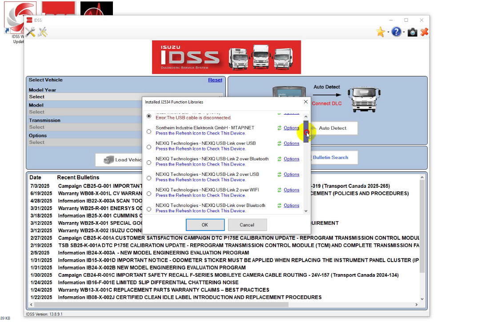Click the red X exit icon in toolbar
Screen dimensions: 489x322
pos(424,32)
